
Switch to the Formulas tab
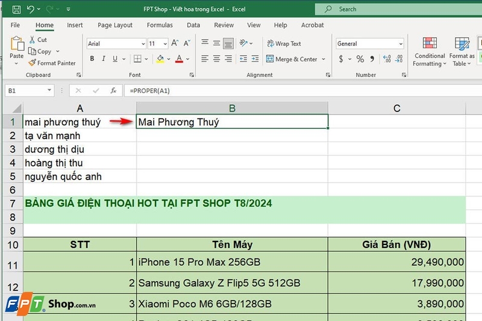pos(160,25)
